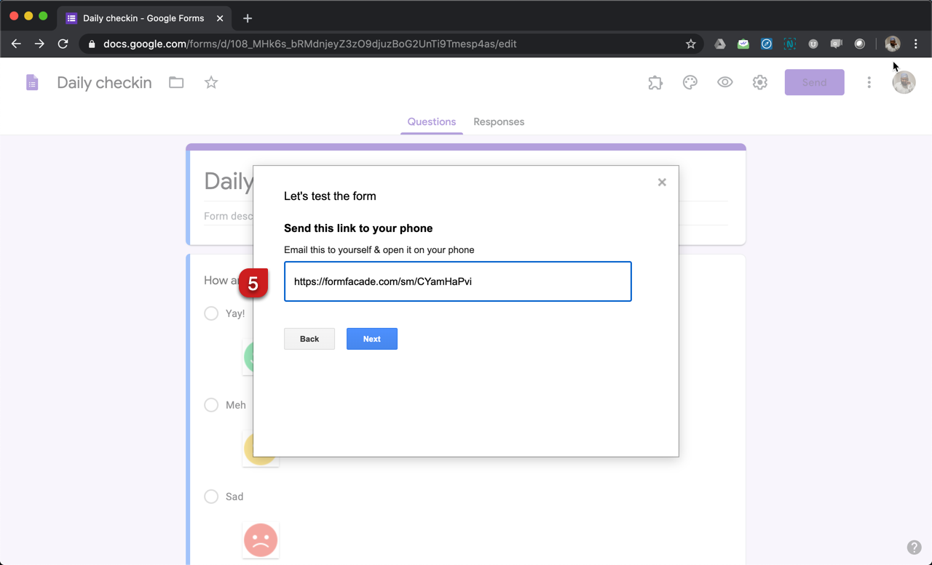The width and height of the screenshot is (932, 565).
Task: Switch to the Responses tab
Action: click(499, 121)
